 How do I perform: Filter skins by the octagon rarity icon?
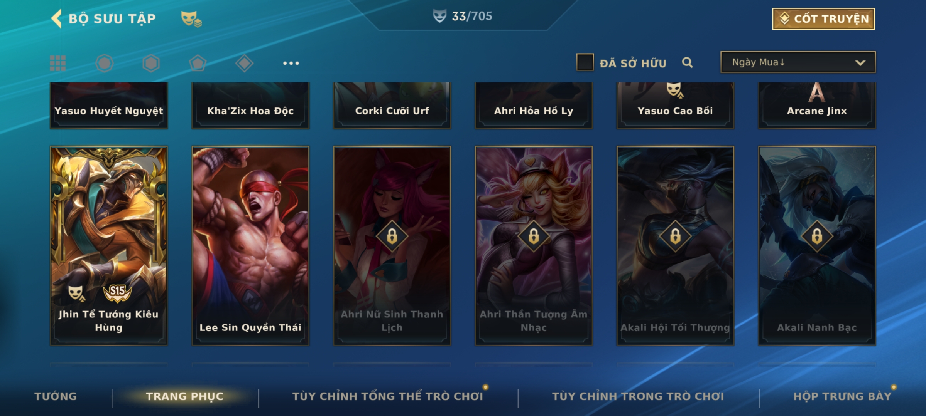104,63
